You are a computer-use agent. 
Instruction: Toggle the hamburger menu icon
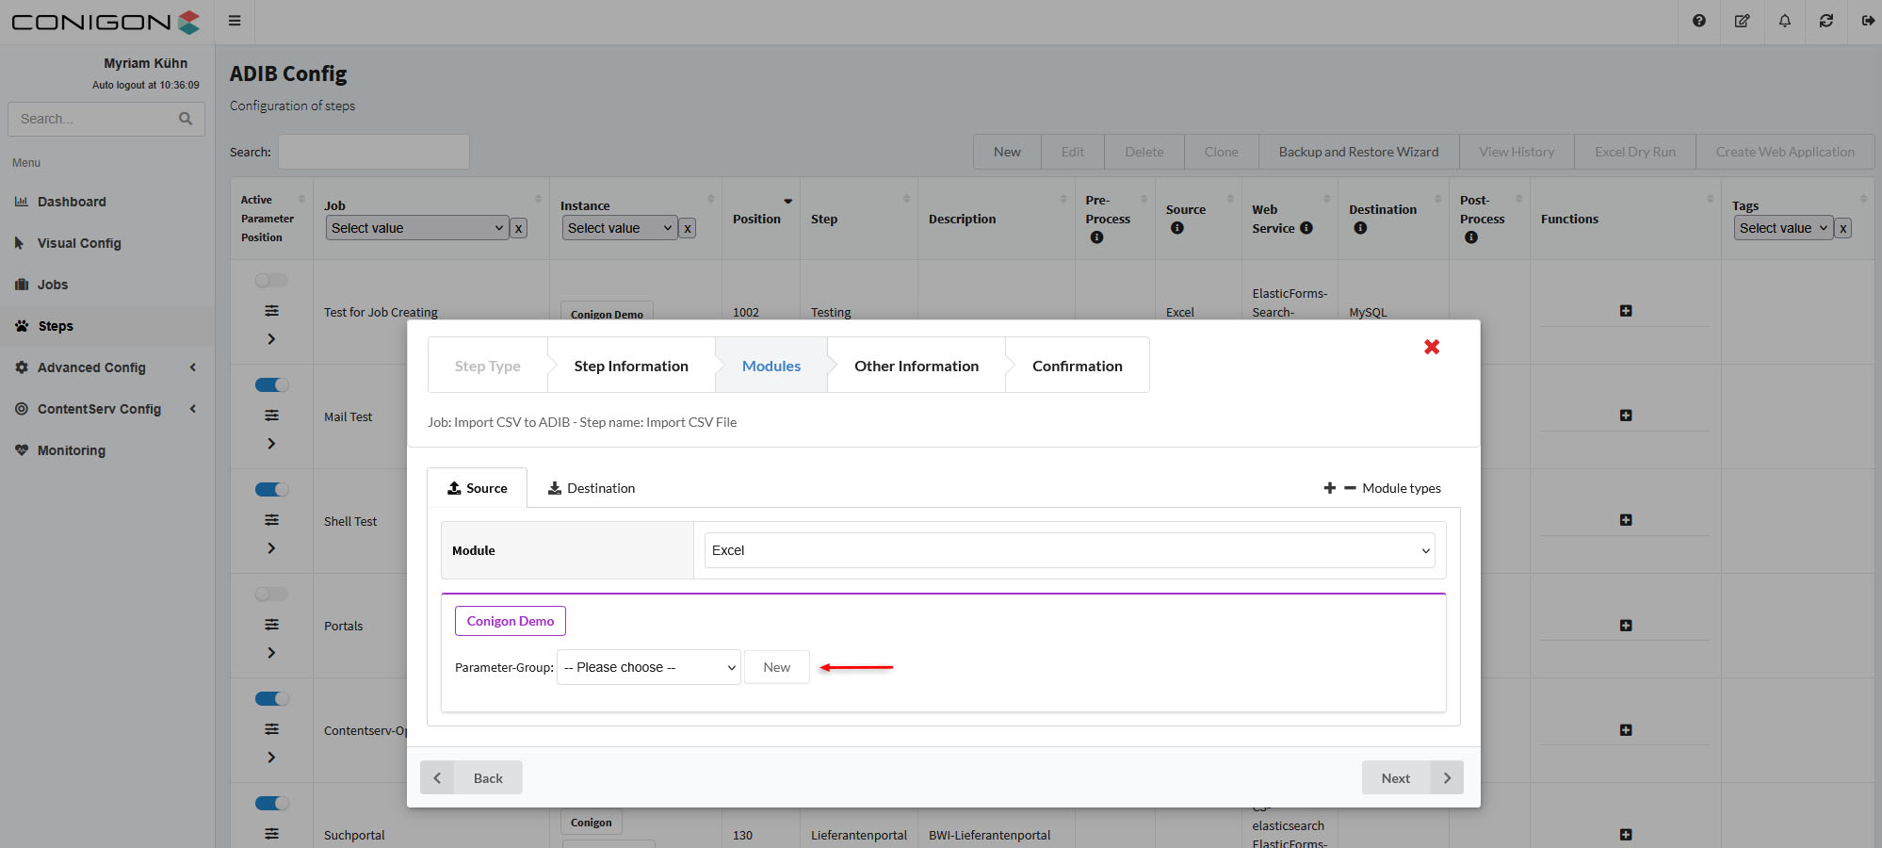click(x=235, y=21)
